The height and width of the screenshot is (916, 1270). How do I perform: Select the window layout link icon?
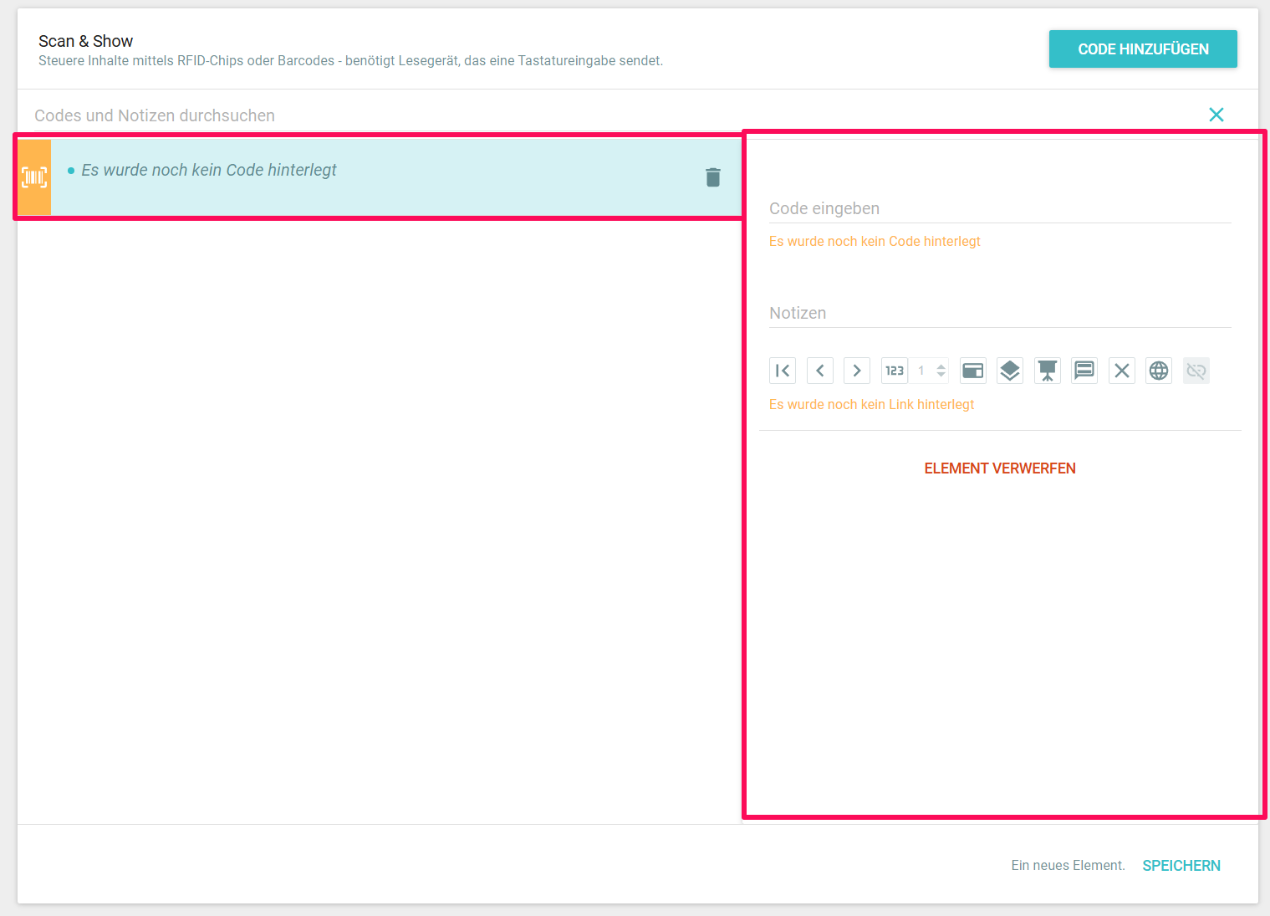coord(972,371)
